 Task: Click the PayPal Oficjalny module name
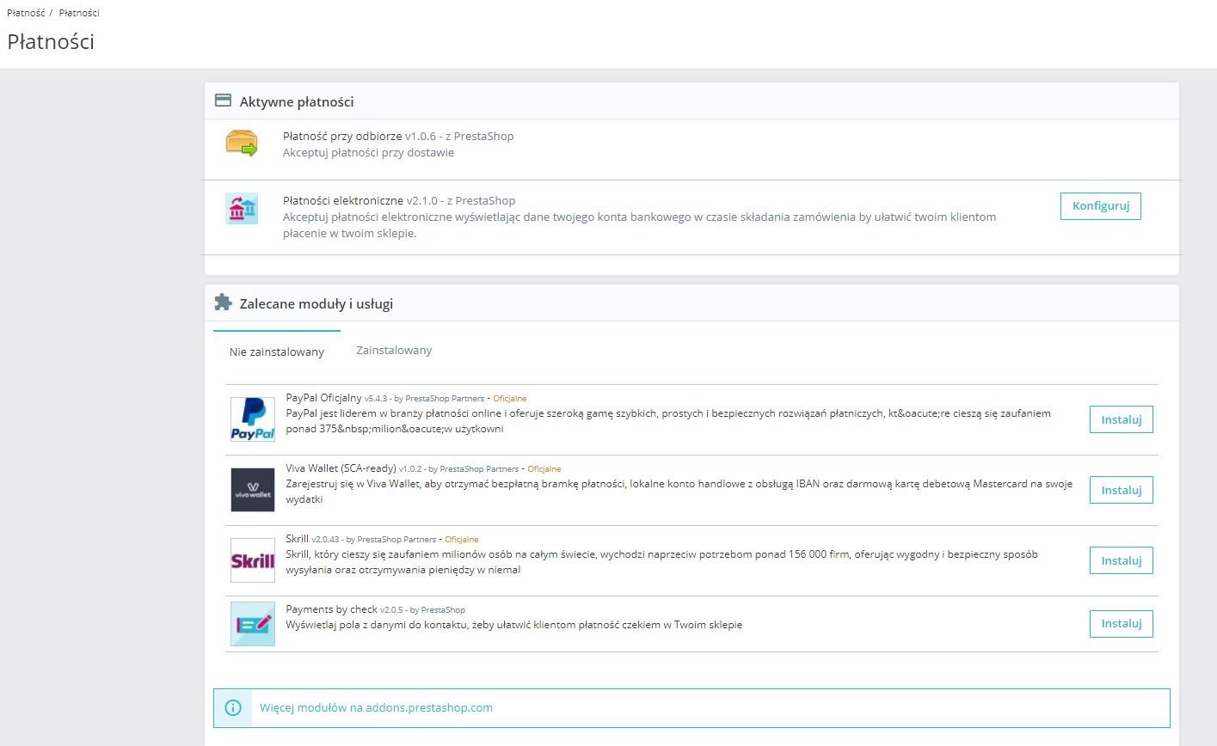[x=324, y=398]
